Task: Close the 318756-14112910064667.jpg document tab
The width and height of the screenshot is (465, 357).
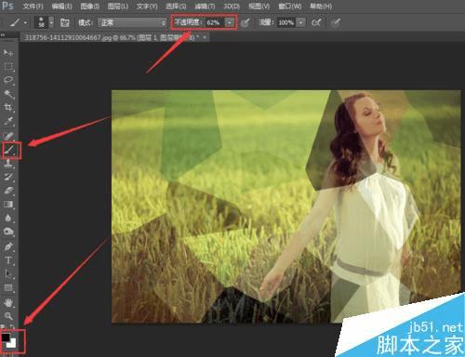Action: tap(205, 37)
